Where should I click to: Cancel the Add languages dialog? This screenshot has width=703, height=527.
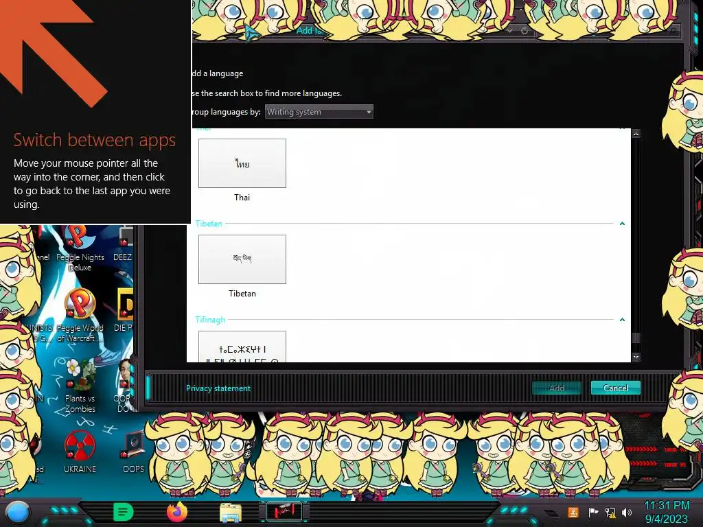pos(616,388)
